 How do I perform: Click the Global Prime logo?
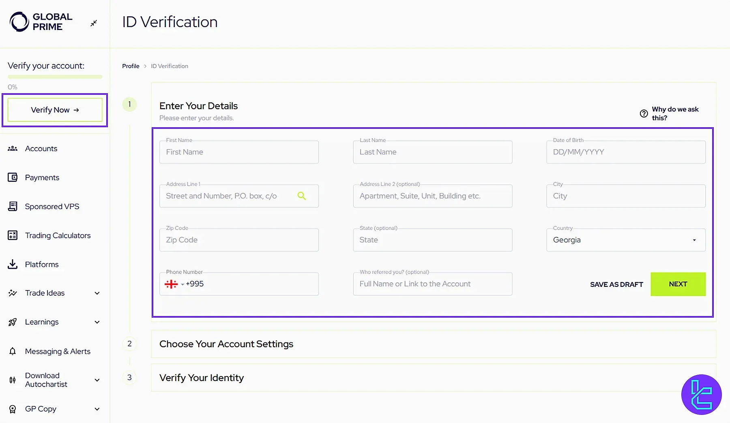40,21
